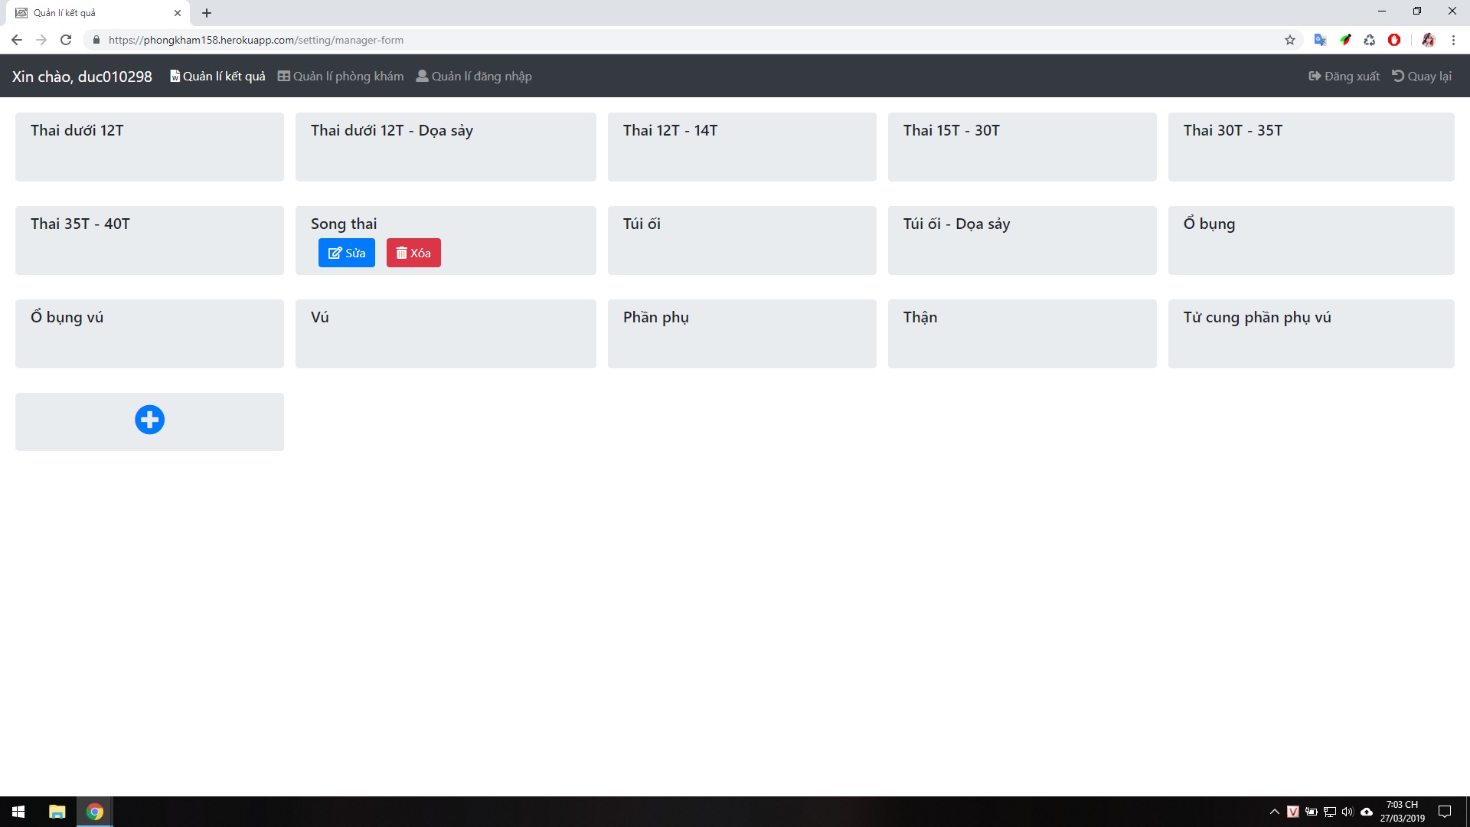Select the Túi ối - Dọa sảy card
Viewport: 1470px width, 827px height.
[1022, 240]
